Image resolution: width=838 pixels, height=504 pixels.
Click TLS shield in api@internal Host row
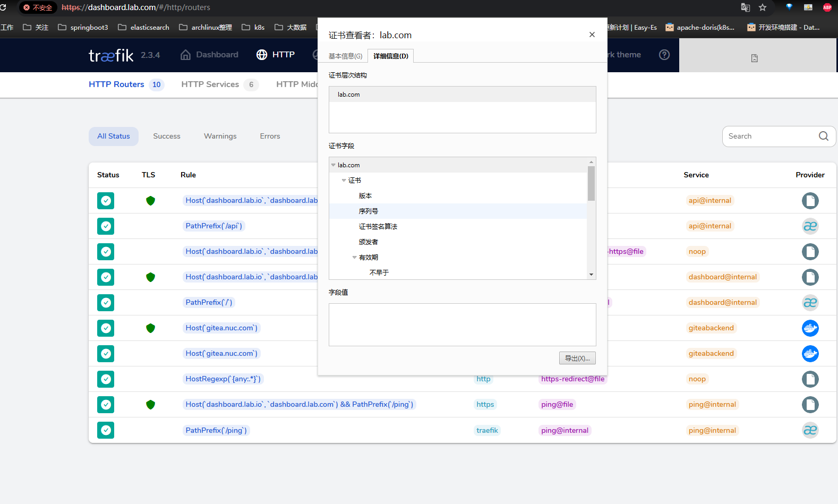tap(150, 201)
